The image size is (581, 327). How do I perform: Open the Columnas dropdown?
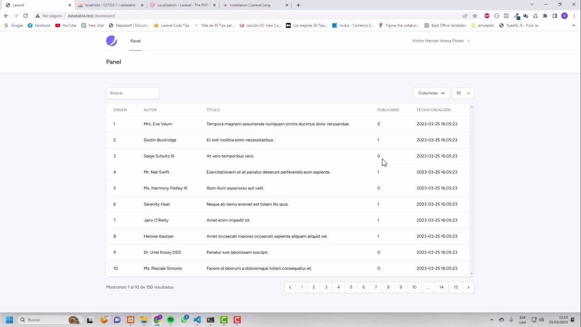(x=430, y=93)
